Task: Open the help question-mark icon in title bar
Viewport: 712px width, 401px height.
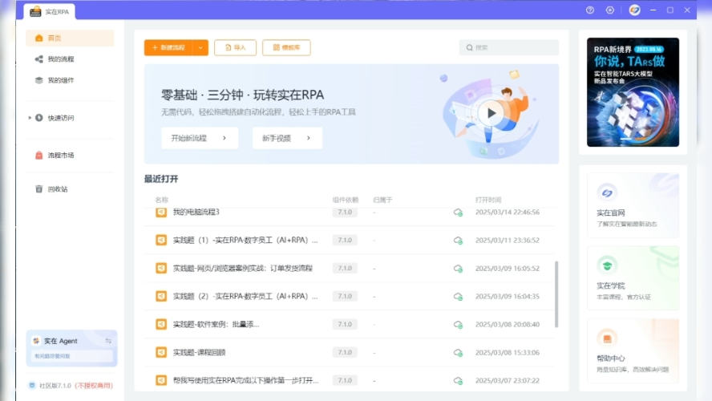Action: (x=590, y=10)
